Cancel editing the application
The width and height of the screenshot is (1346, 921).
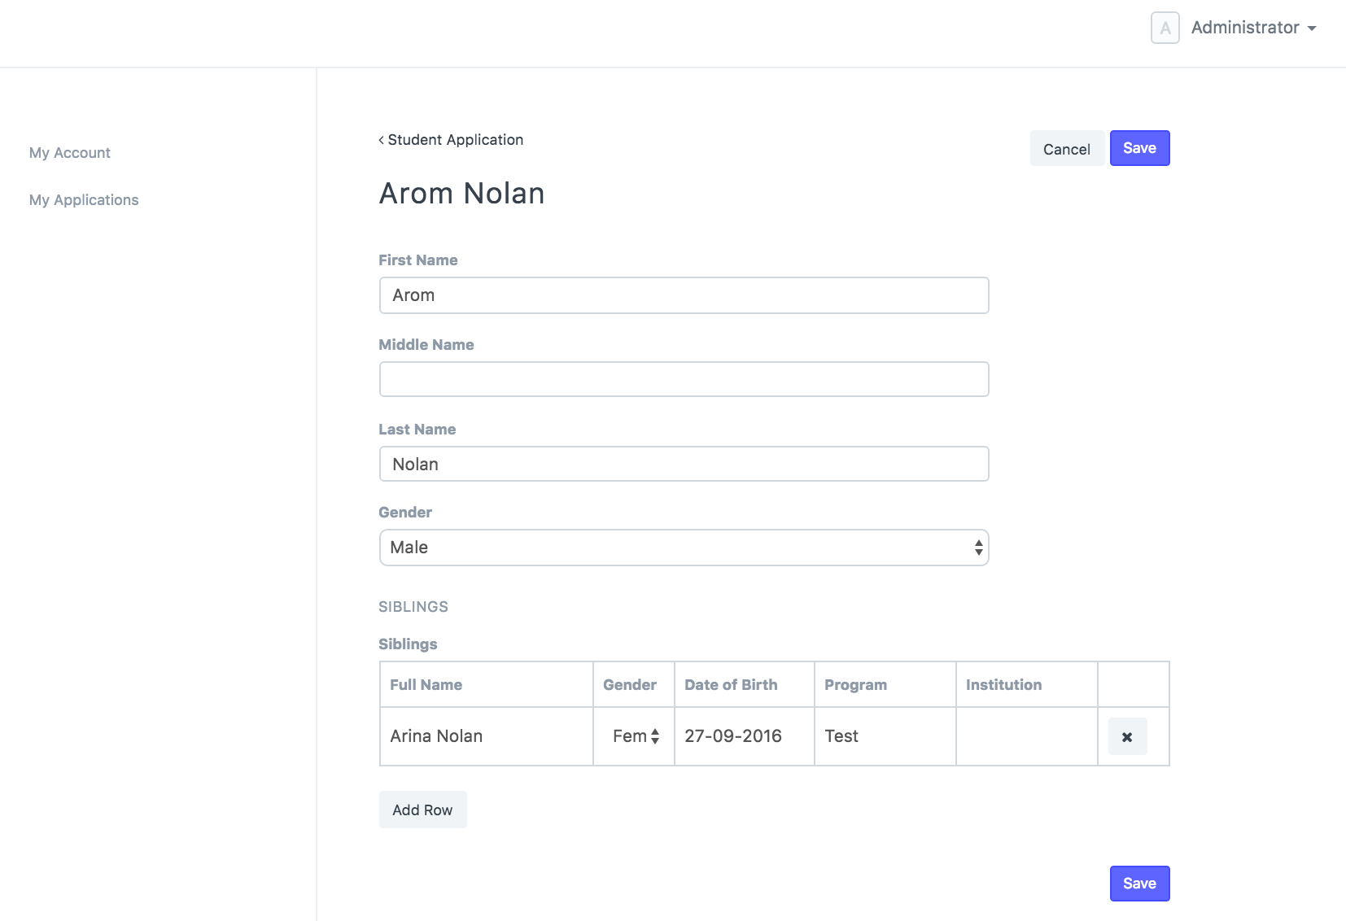(1067, 148)
